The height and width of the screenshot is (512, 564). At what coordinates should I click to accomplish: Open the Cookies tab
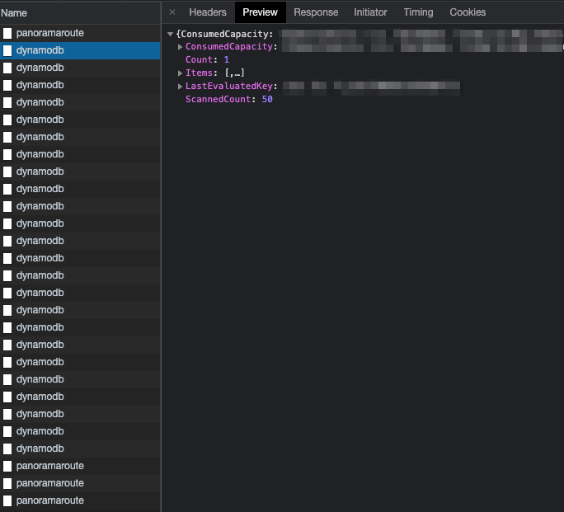click(468, 12)
